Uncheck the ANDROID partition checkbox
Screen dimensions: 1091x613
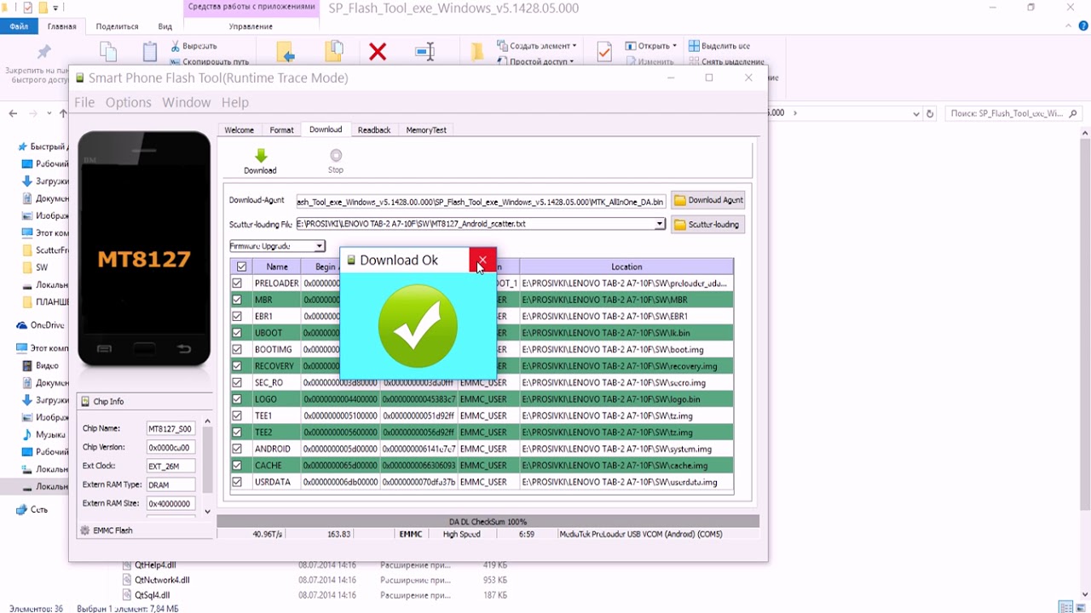(237, 449)
